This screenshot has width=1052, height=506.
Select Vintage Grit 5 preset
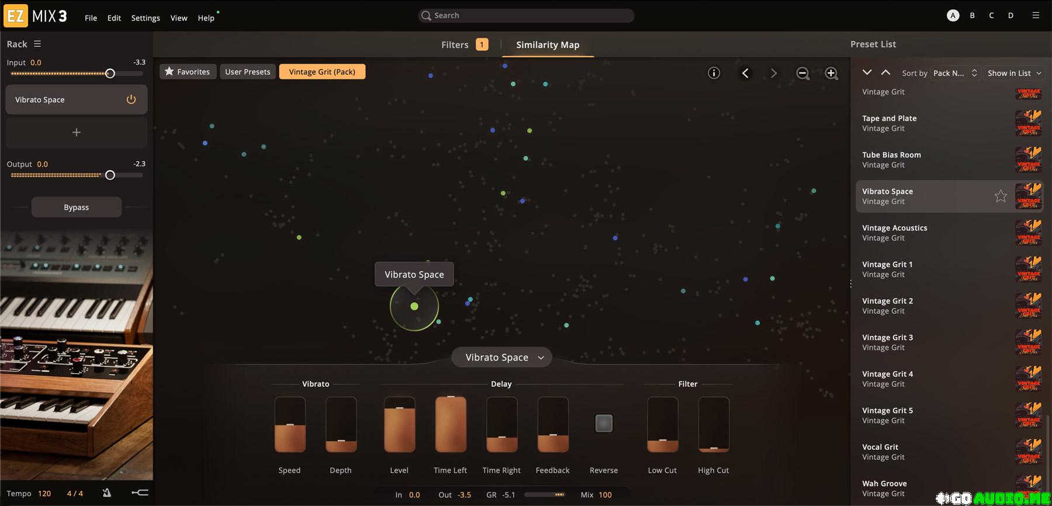tap(950, 415)
